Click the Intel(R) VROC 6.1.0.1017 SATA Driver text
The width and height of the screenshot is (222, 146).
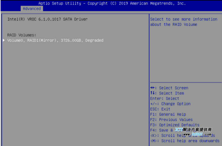[x=47, y=19]
